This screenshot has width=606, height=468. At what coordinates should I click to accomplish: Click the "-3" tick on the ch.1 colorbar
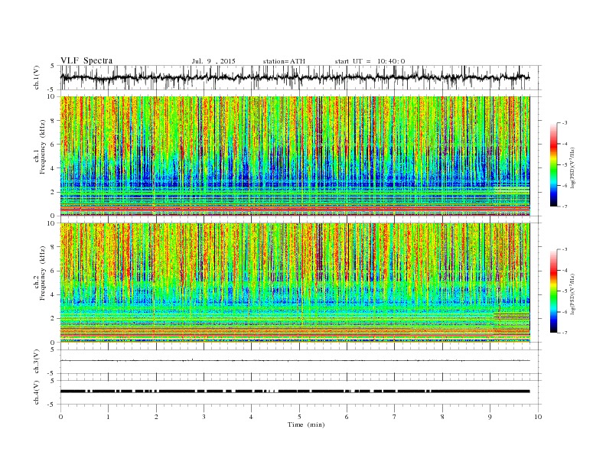[565, 123]
